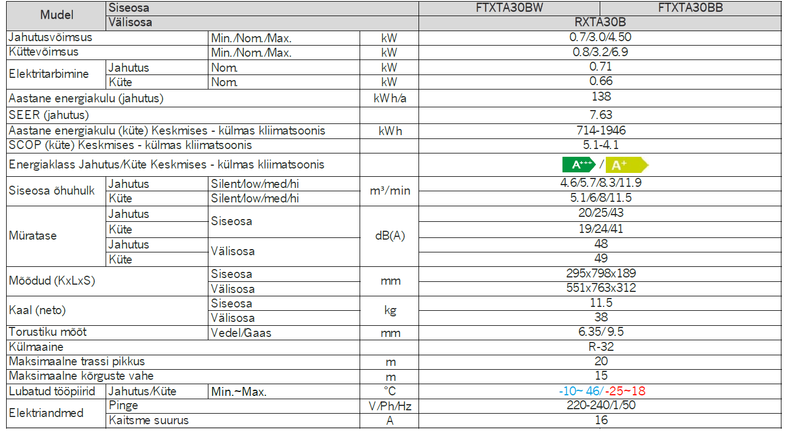Select the 6.35/ 9.5 piping size value
792x432 pixels.
point(601,332)
